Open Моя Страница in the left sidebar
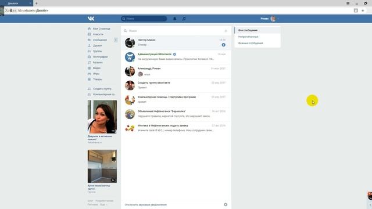 [x=102, y=28]
